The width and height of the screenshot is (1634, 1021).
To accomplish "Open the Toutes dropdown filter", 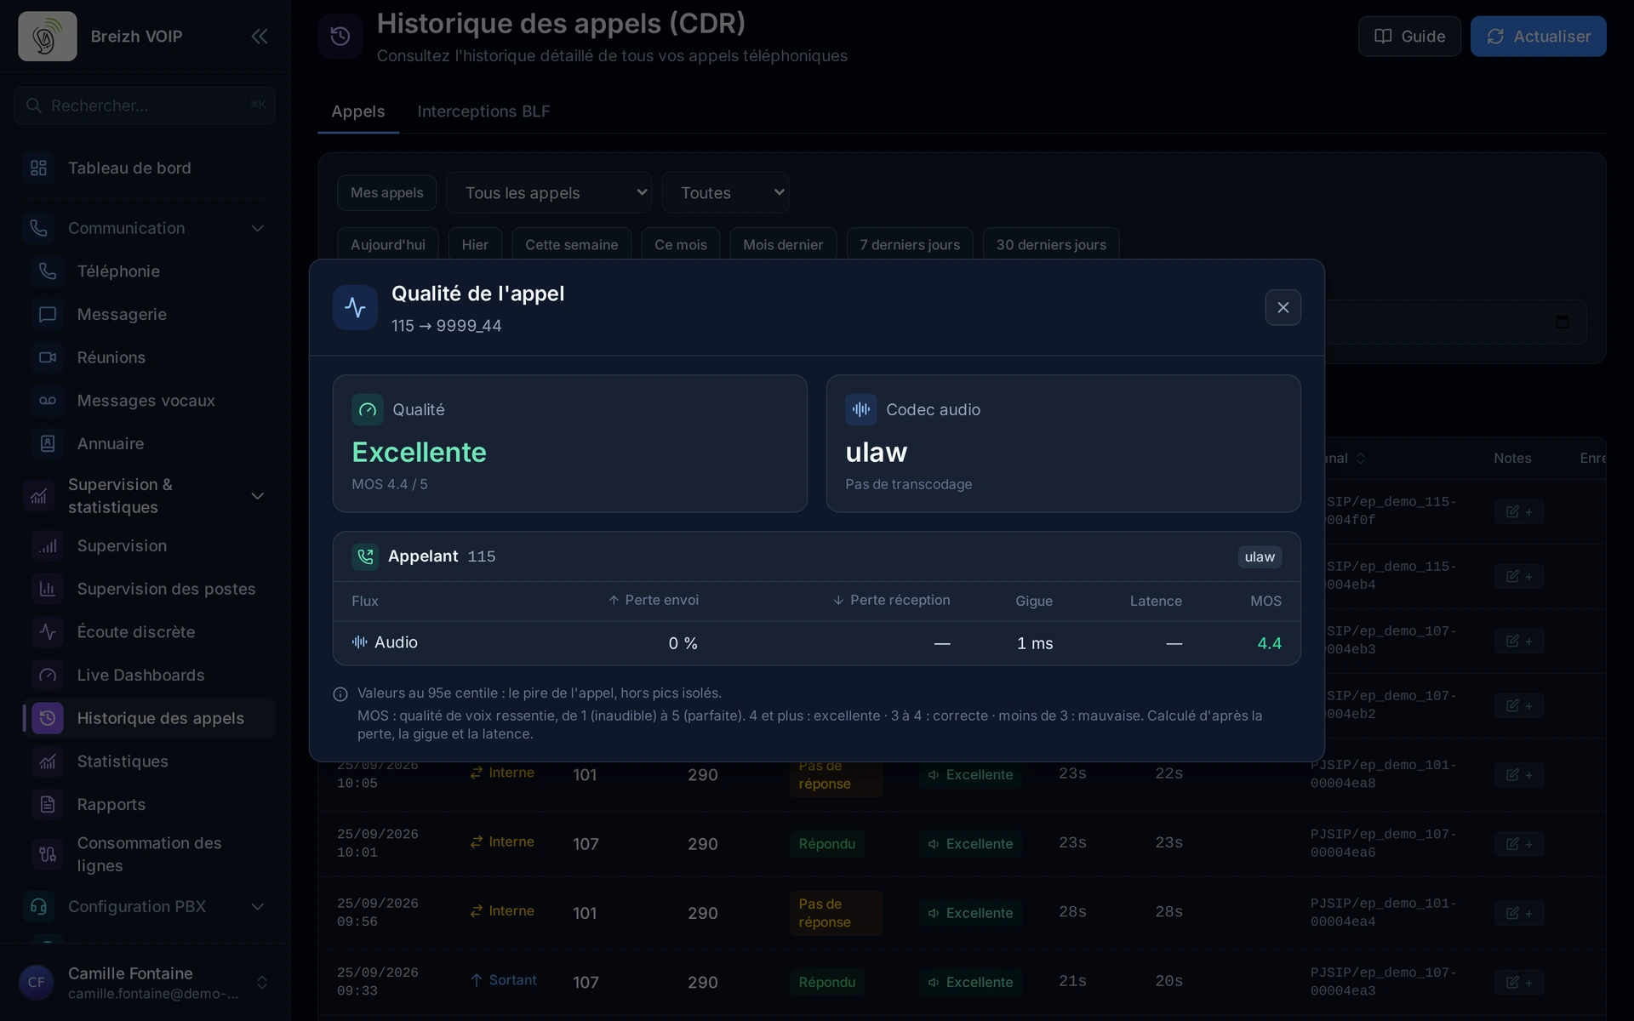I will click(x=725, y=192).
